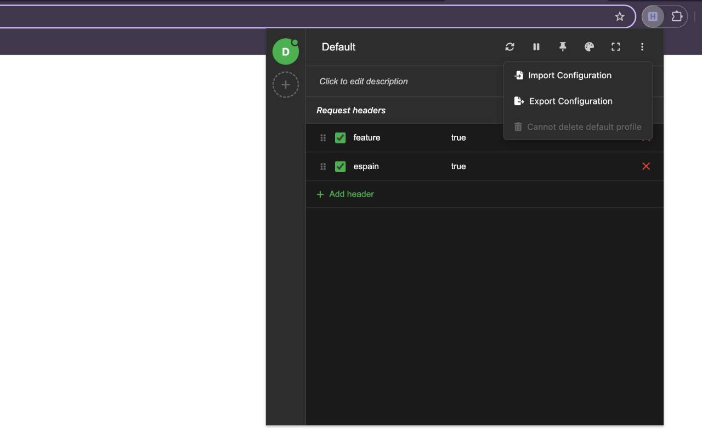
Task: Add a new profile with the dashed plus circle
Action: point(286,85)
